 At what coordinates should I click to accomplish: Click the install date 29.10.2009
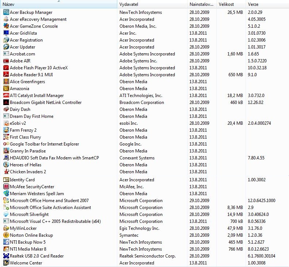click(x=199, y=200)
